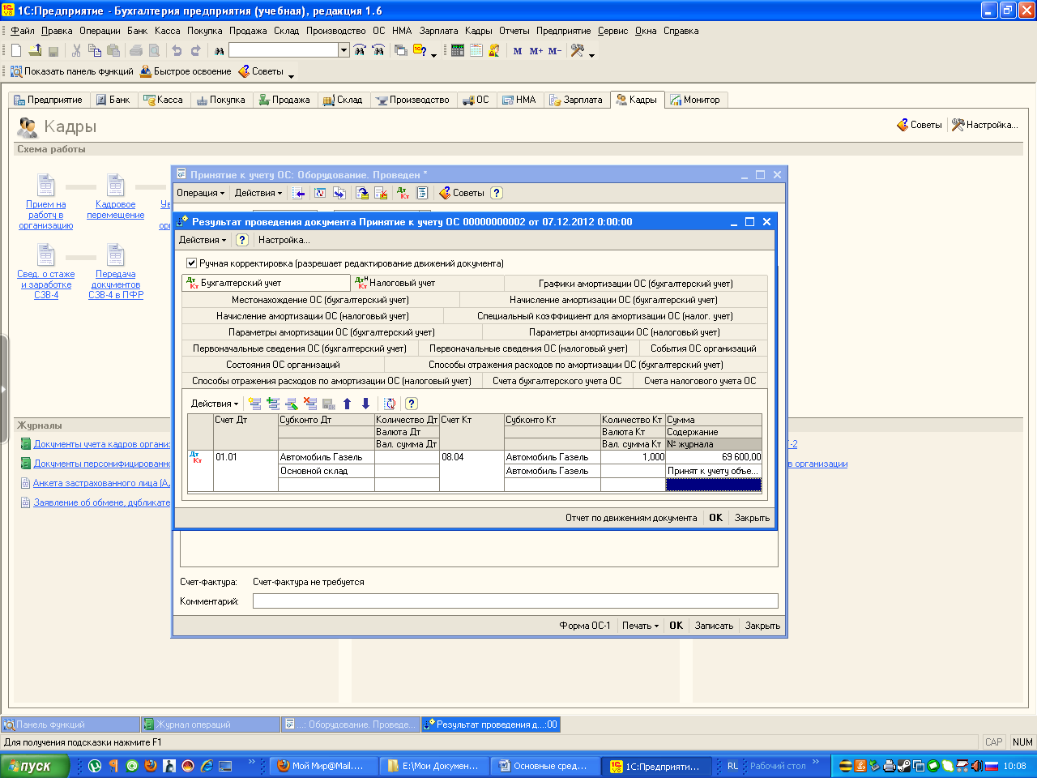Click the search text field in main toolbar
The height and width of the screenshot is (778, 1037).
pyautogui.click(x=284, y=50)
